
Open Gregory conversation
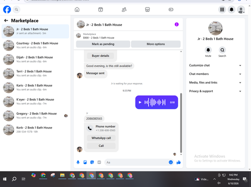(35, 115)
